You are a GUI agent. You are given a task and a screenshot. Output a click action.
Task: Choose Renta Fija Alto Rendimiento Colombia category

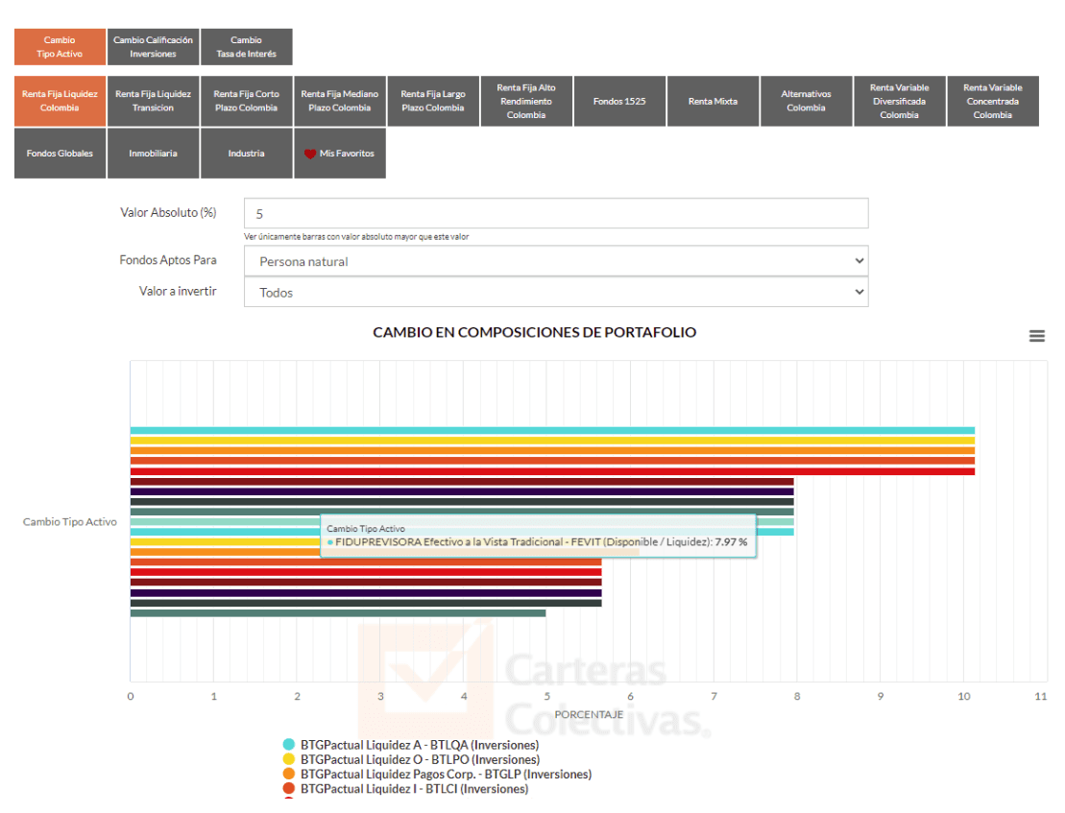(x=526, y=101)
